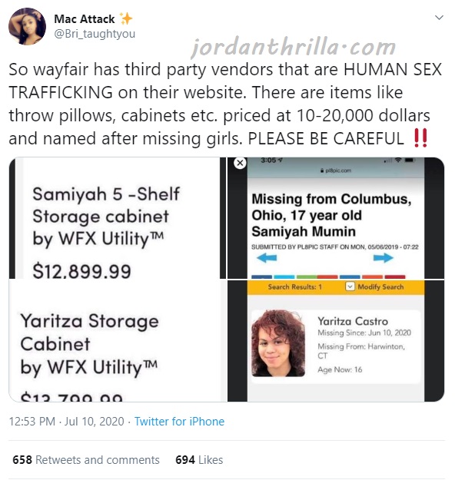Close the image overlay with X icon
This screenshot has height=480, width=455.
(x=241, y=163)
